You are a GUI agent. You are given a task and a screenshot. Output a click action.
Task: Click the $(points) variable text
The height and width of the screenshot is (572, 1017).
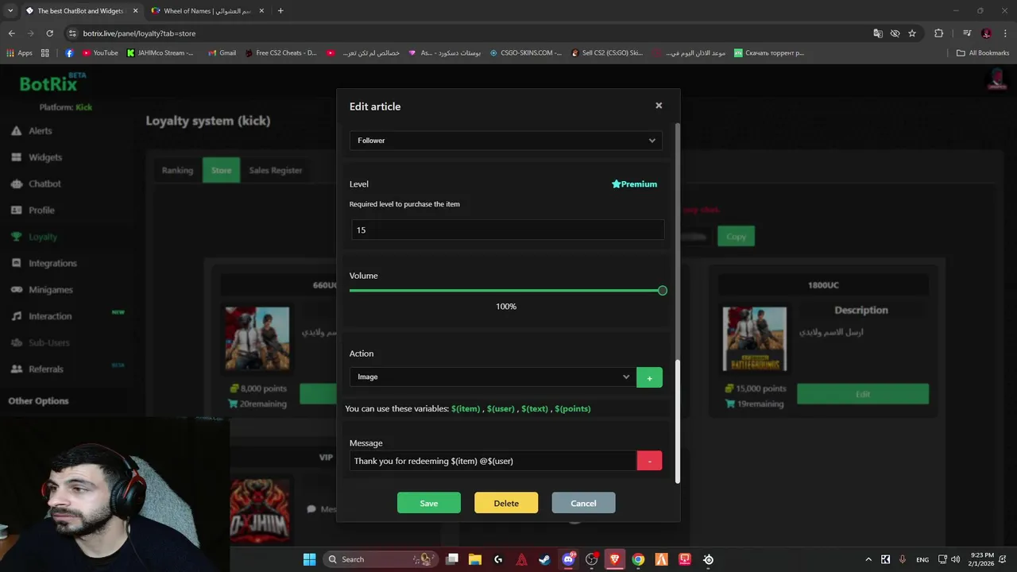[572, 408]
